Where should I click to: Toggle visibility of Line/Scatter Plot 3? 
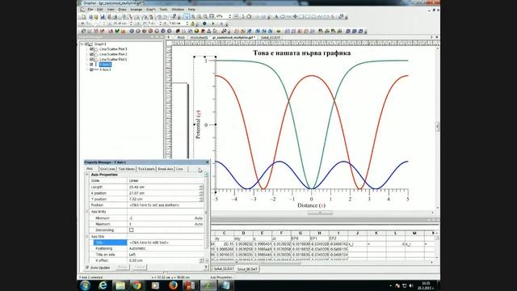(x=91, y=48)
